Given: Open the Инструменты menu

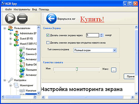Looking at the screenshot, I should pyautogui.click(x=22, y=10).
